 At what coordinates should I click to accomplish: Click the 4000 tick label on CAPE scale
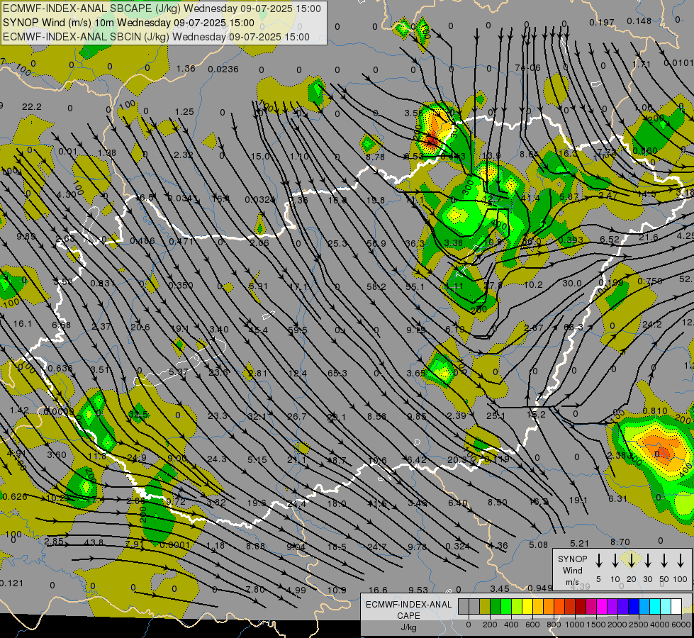[x=660, y=625]
